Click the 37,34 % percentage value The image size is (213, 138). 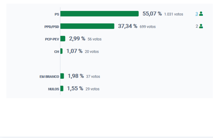(x=127, y=26)
